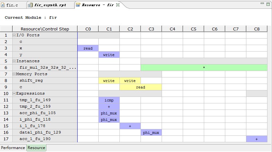Collapse the Instances group
272x152 pixels.
pos(14,61)
